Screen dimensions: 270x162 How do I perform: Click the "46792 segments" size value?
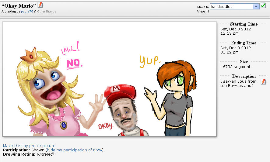coord(237,67)
